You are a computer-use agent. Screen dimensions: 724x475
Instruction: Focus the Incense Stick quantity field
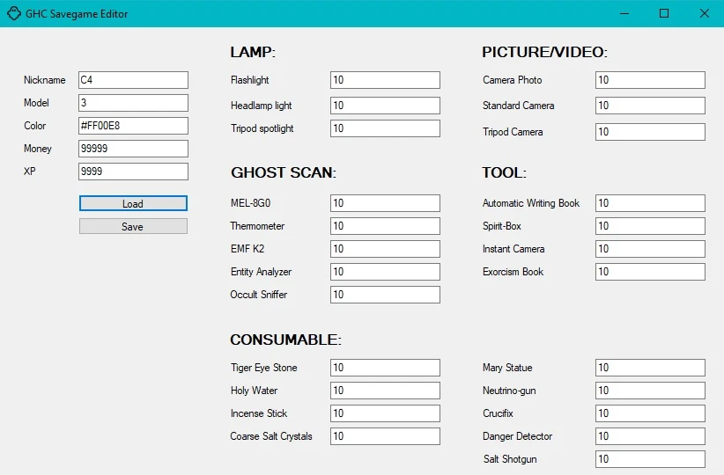385,413
